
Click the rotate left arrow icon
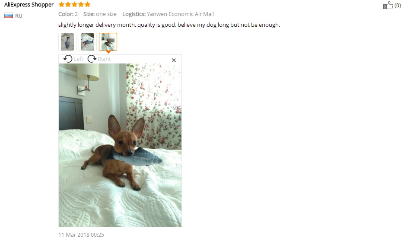pos(68,59)
